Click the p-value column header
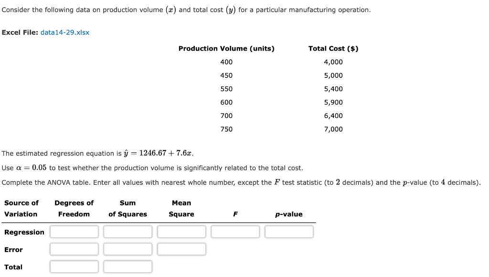489x277 pixels. coord(288,214)
